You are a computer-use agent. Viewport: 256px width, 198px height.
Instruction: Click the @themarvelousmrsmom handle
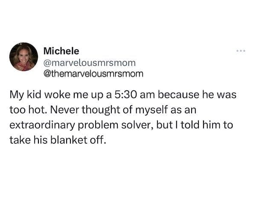coord(94,73)
